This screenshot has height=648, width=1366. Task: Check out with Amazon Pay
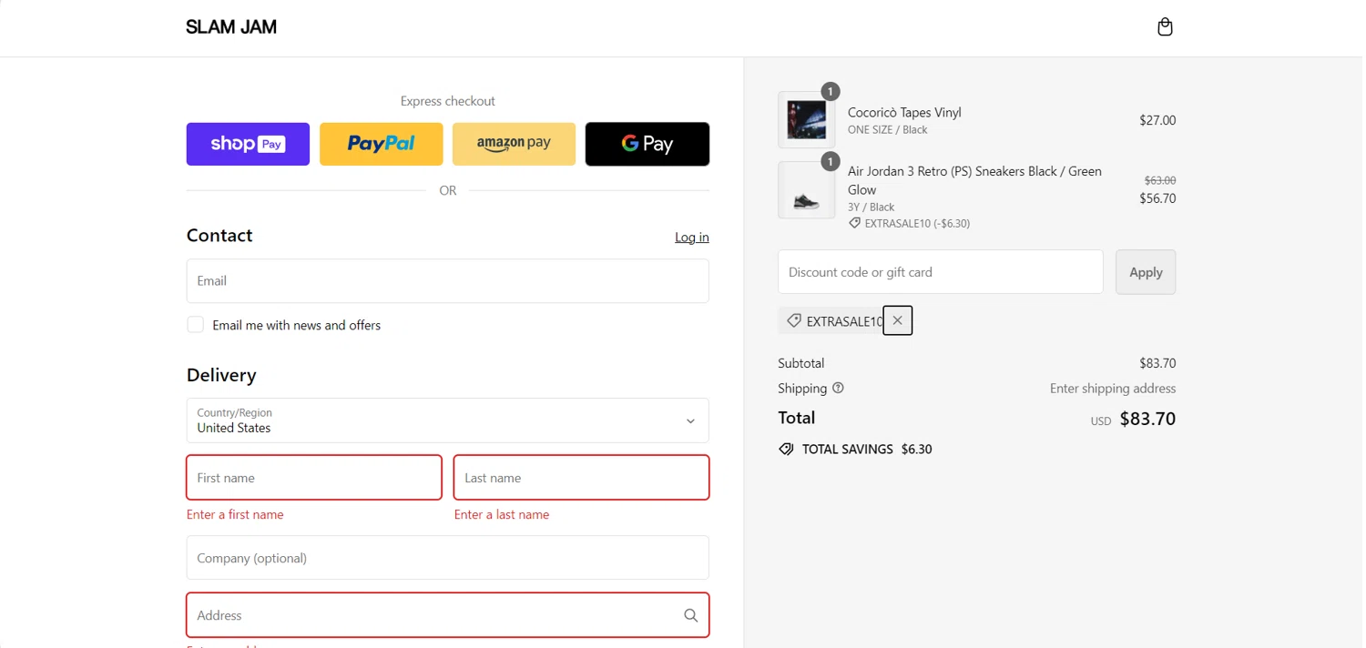tap(514, 144)
